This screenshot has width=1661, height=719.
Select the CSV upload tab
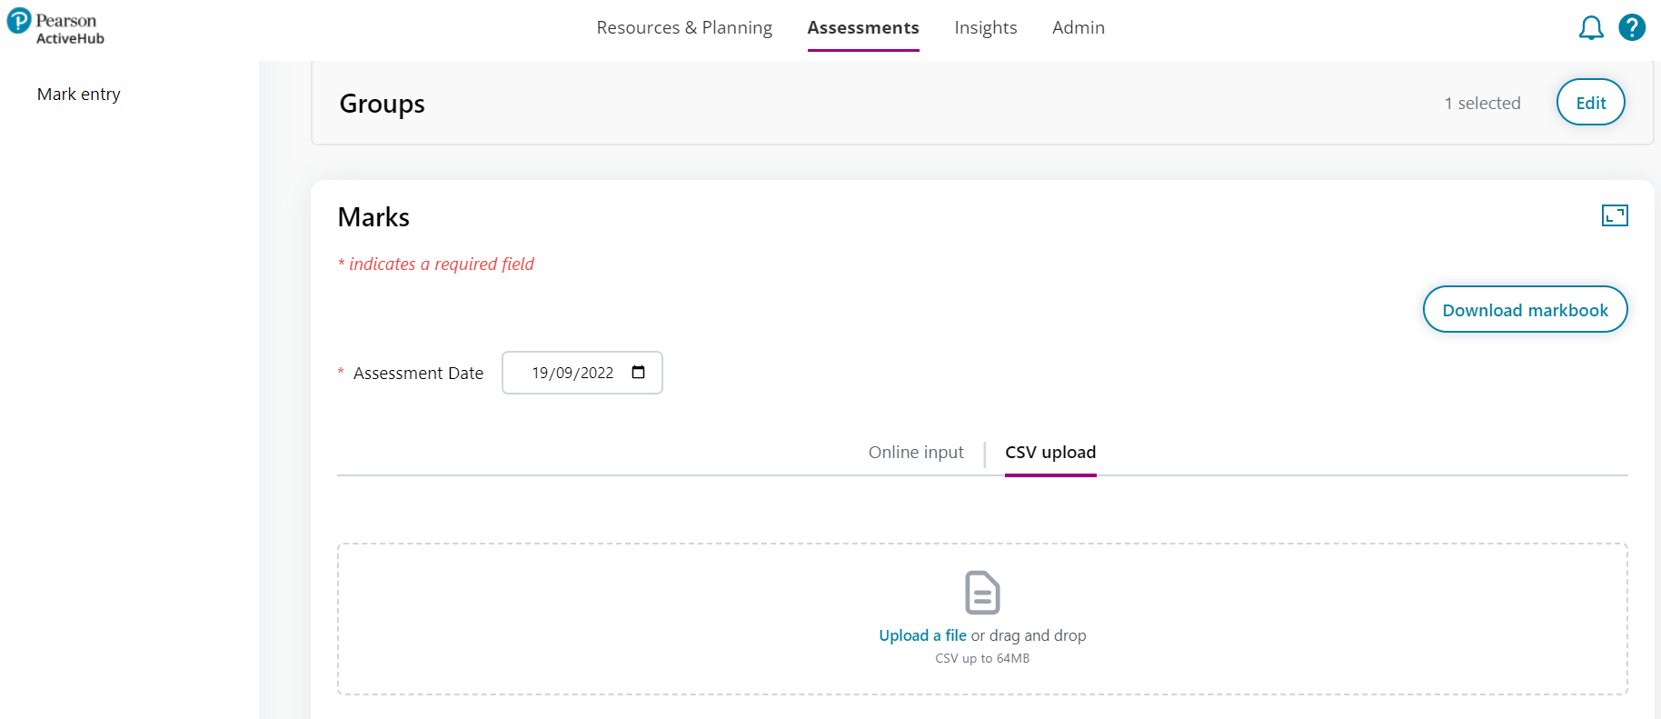coord(1050,453)
